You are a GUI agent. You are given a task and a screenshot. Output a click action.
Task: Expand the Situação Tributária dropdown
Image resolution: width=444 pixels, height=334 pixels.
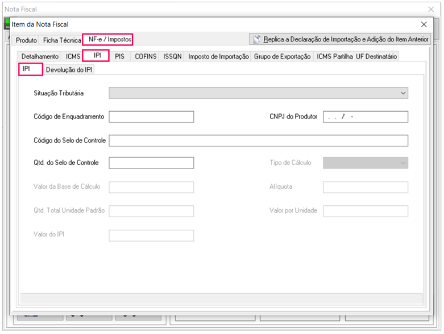coord(259,93)
